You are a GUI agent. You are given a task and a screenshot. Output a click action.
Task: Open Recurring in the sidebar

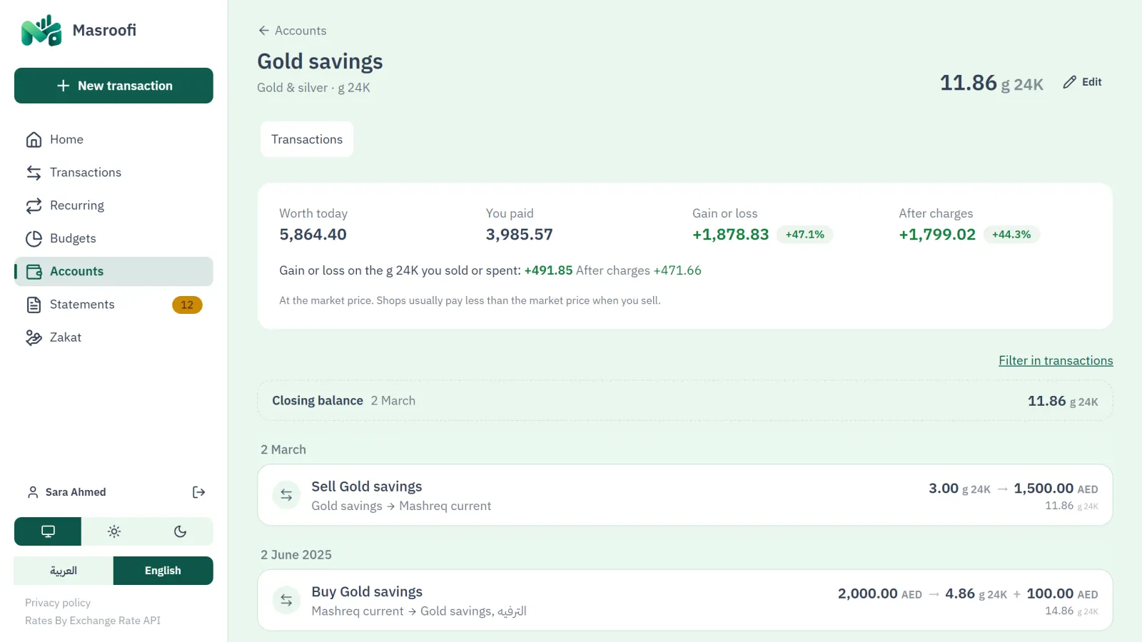[x=113, y=205]
